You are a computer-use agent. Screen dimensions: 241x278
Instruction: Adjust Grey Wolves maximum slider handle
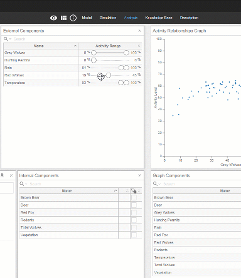(126, 53)
